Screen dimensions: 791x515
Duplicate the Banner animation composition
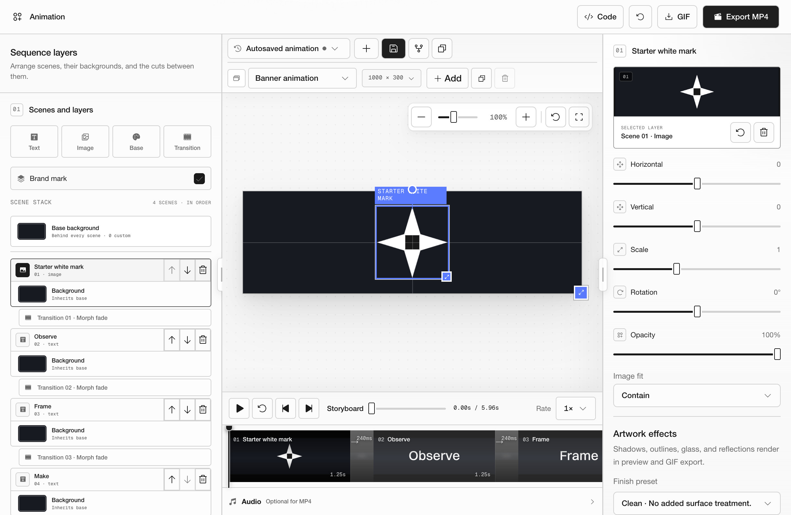click(481, 78)
